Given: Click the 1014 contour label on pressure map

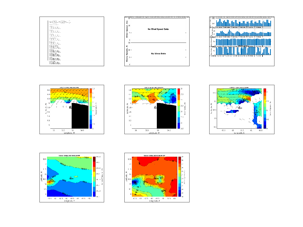Looking at the screenshot, I should pos(86,158).
